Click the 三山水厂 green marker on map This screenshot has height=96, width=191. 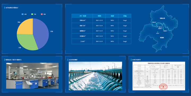pyautogui.click(x=158, y=32)
